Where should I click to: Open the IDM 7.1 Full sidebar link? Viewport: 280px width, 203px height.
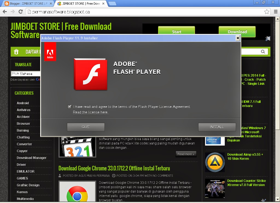[x=251, y=104]
